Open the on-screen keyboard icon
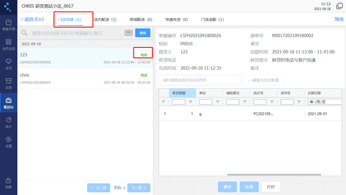The width and height of the screenshot is (346, 195). 129,33
